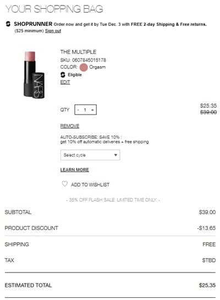Screen dimensions: 220x300
Task: Decrease quantity with the minus button
Action: (78, 110)
